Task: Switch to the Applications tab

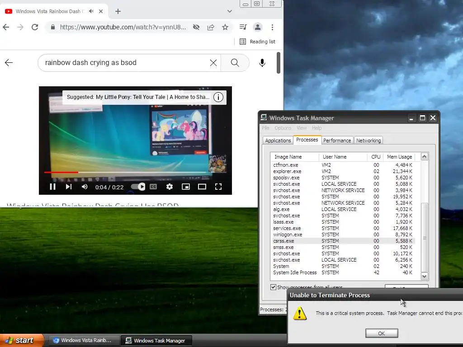Action: (x=278, y=141)
